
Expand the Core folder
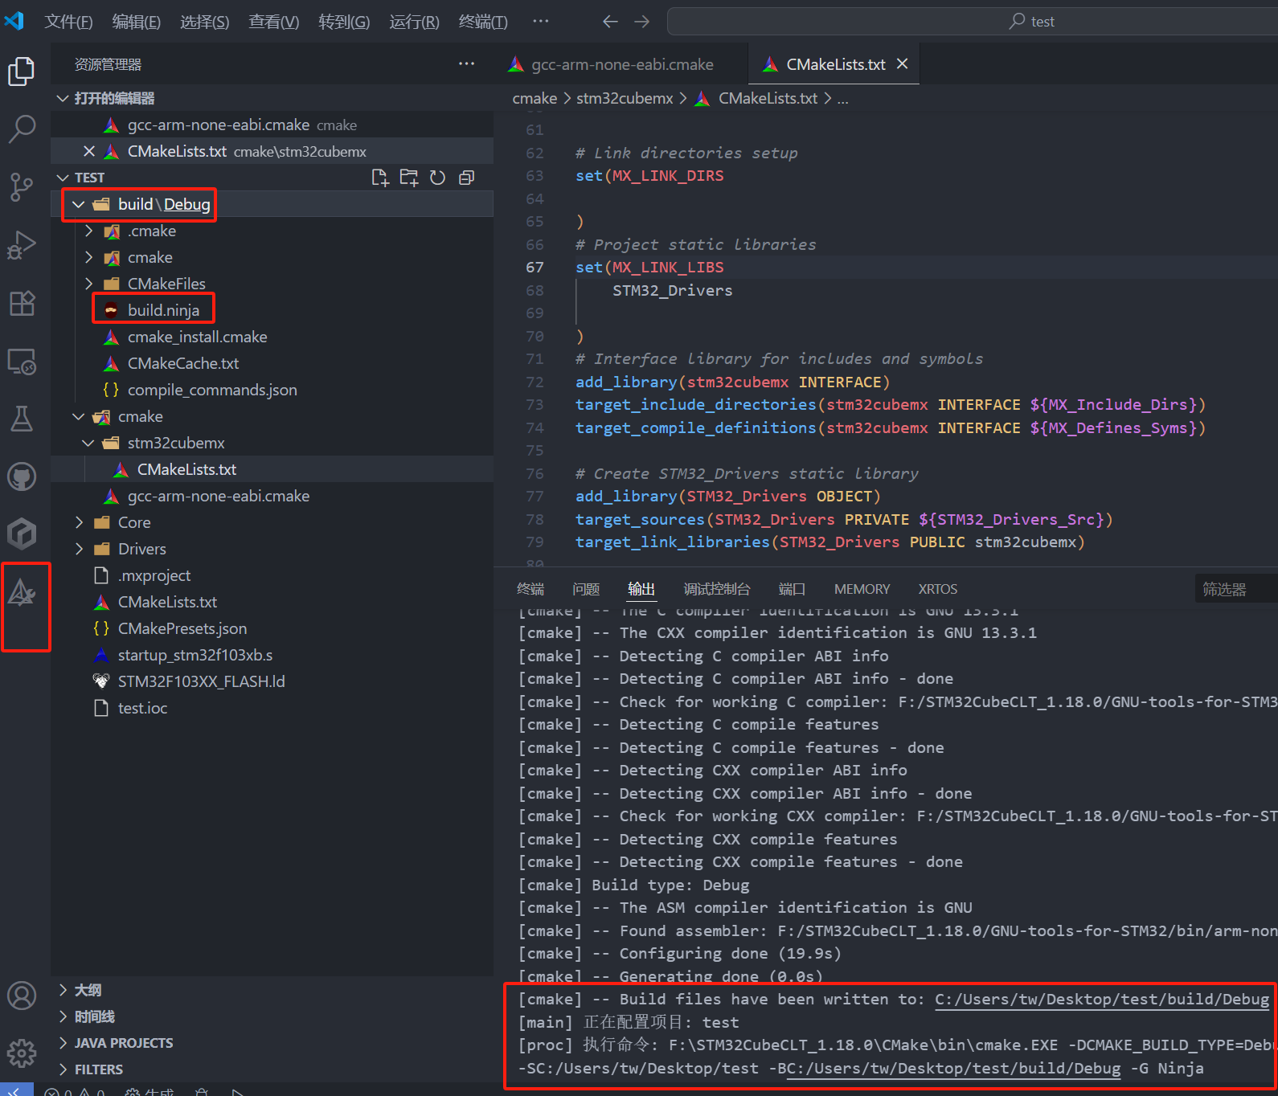[x=79, y=522]
